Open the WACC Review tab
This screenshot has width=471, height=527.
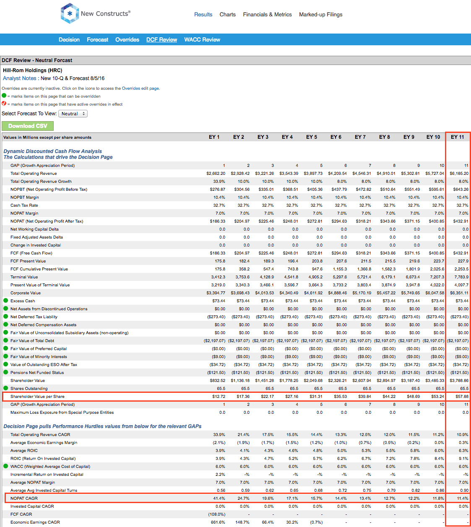click(202, 39)
